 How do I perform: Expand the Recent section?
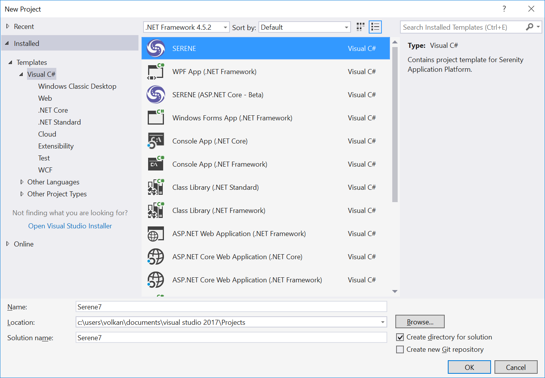click(8, 26)
